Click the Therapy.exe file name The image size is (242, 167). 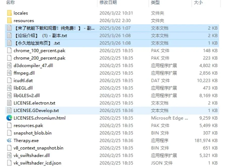click(x=26, y=141)
